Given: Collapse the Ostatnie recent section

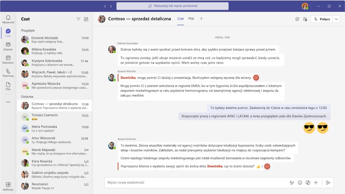Looking at the screenshot, I should click(27, 97).
